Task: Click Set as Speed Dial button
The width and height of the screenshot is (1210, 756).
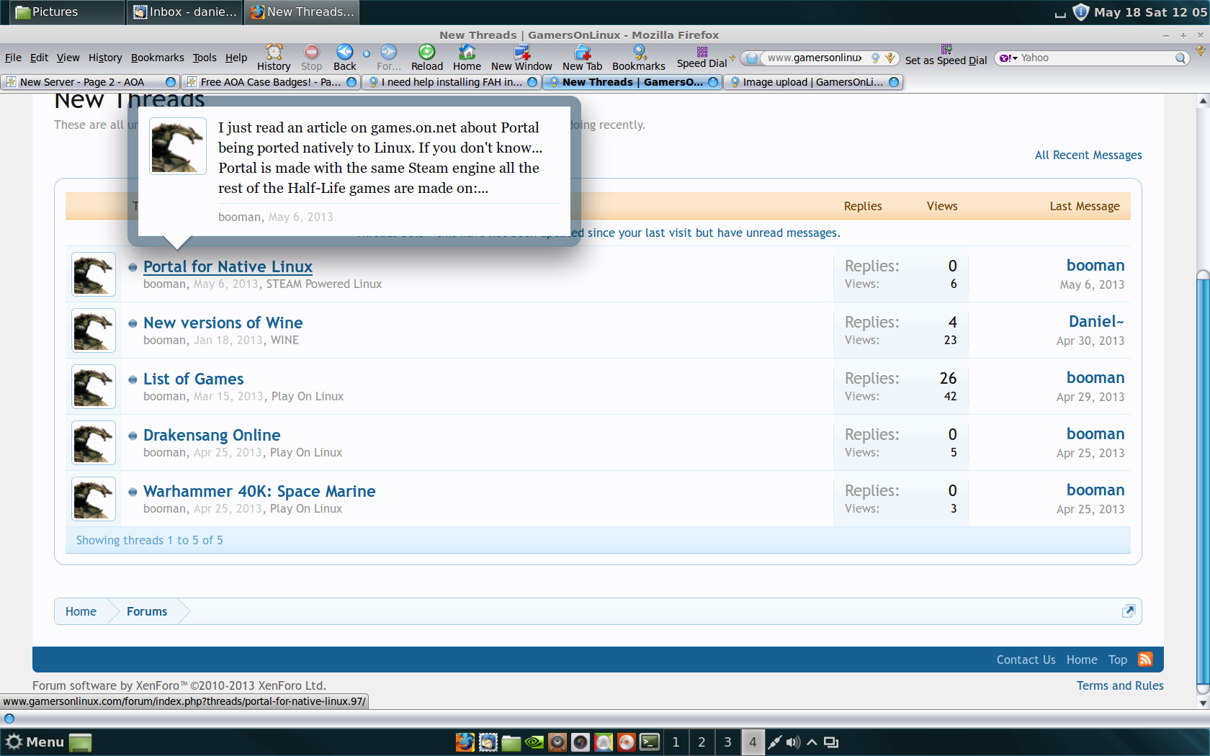Action: [x=946, y=55]
